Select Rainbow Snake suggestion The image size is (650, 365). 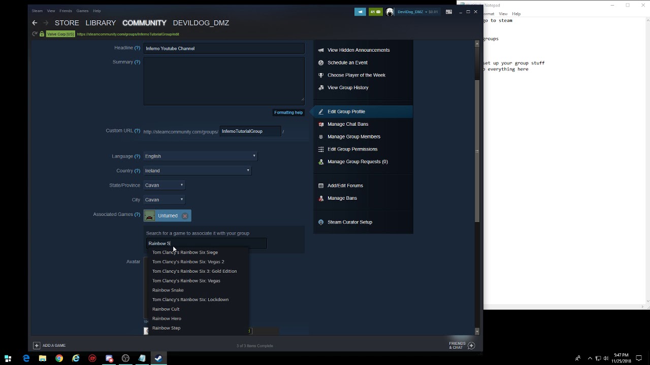(168, 290)
